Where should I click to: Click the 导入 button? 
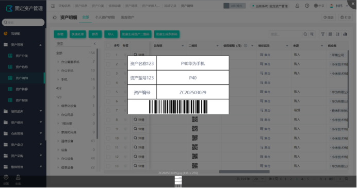pyautogui.click(x=110, y=34)
